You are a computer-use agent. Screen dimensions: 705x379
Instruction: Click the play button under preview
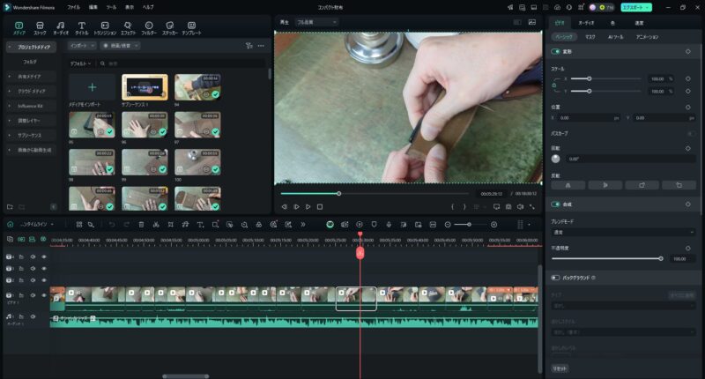point(308,207)
